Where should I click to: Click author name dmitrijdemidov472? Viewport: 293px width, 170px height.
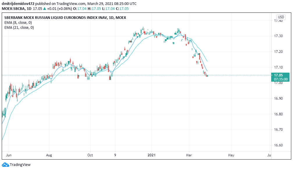coord(18,4)
